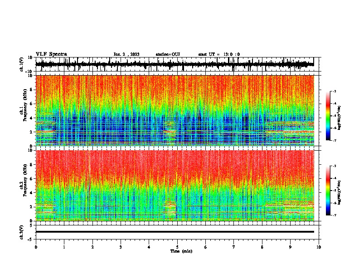Click time axis tick label 1
Screen dimensions: 359x277
(x=64, y=247)
